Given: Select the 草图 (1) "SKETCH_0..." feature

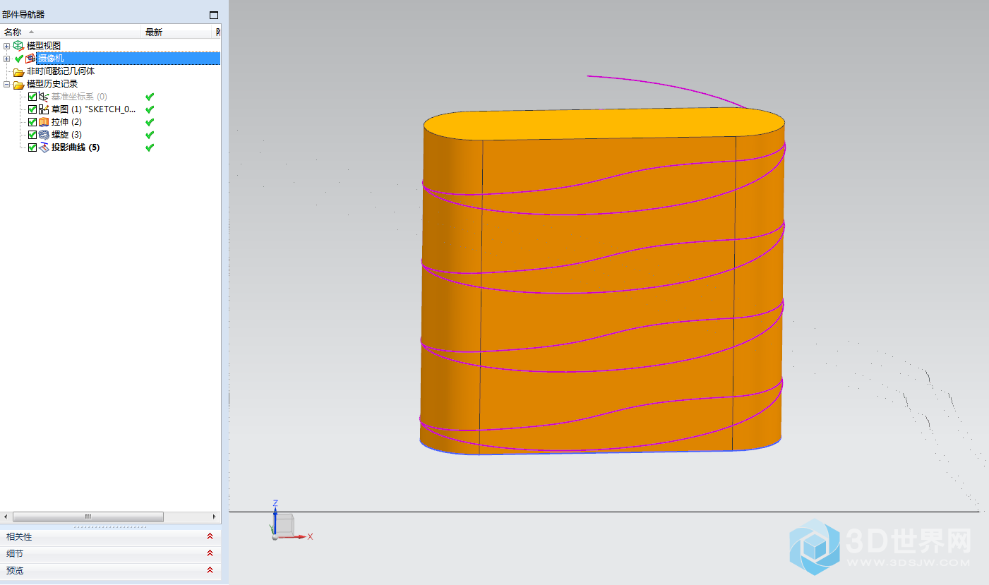Looking at the screenshot, I should point(93,109).
